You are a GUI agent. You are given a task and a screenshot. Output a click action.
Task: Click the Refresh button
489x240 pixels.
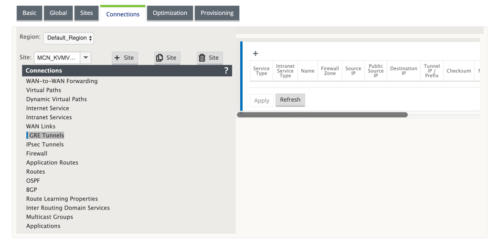click(x=290, y=100)
